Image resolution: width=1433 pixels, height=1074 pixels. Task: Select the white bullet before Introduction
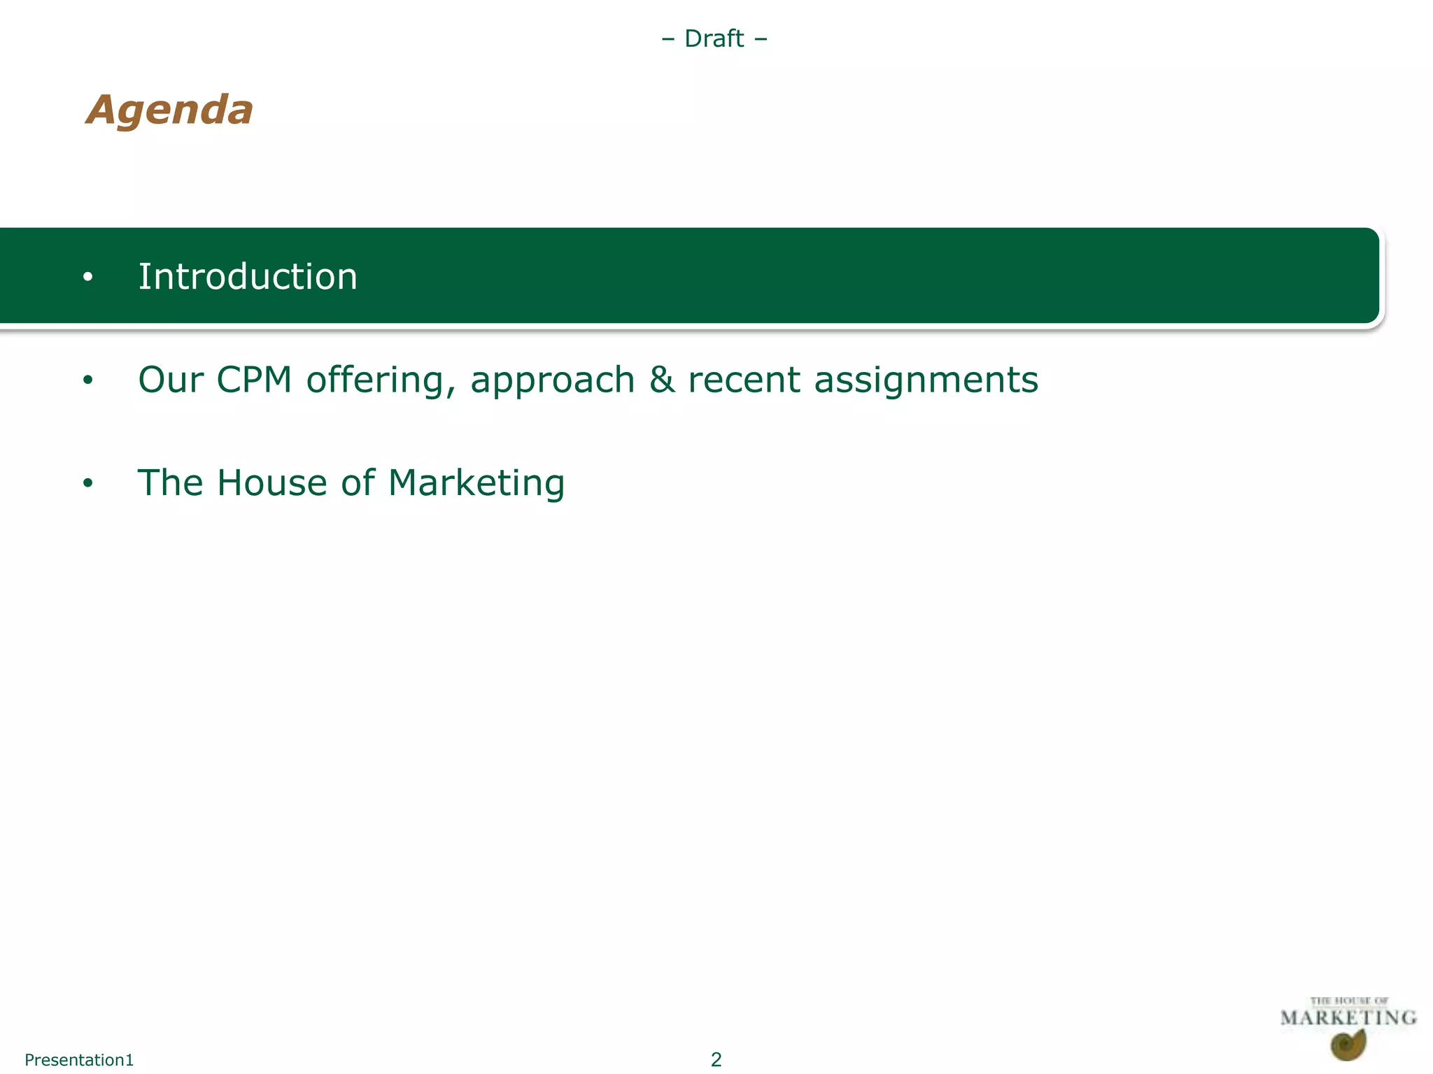pos(87,278)
